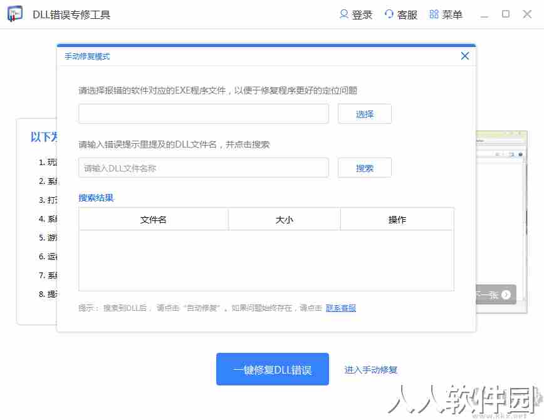Open the 登录 login option
Screen dimensions: 544x420
pyautogui.click(x=362, y=14)
